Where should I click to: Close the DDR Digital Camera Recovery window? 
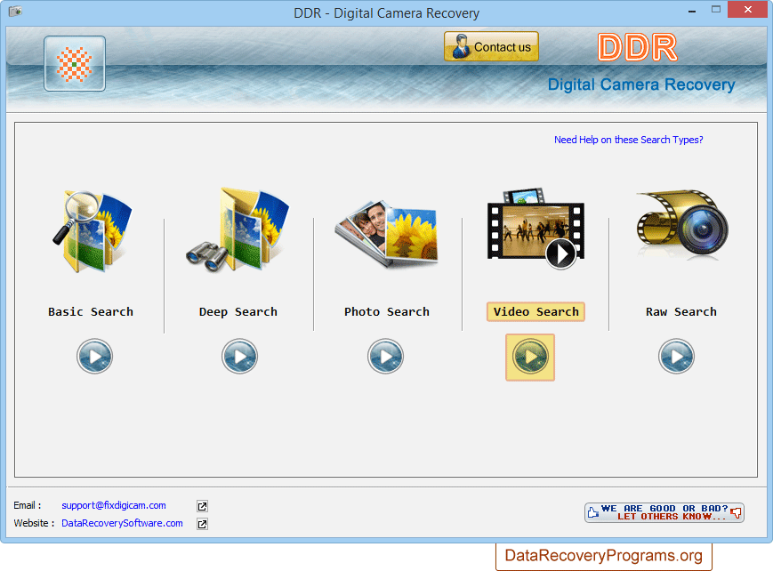748,10
